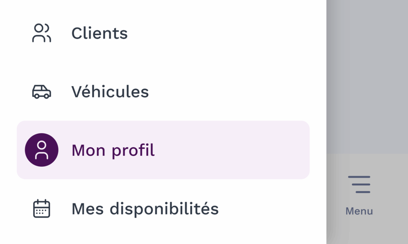The height and width of the screenshot is (244, 408).
Task: Open Mes disponibilités text label
Action: coord(145,209)
